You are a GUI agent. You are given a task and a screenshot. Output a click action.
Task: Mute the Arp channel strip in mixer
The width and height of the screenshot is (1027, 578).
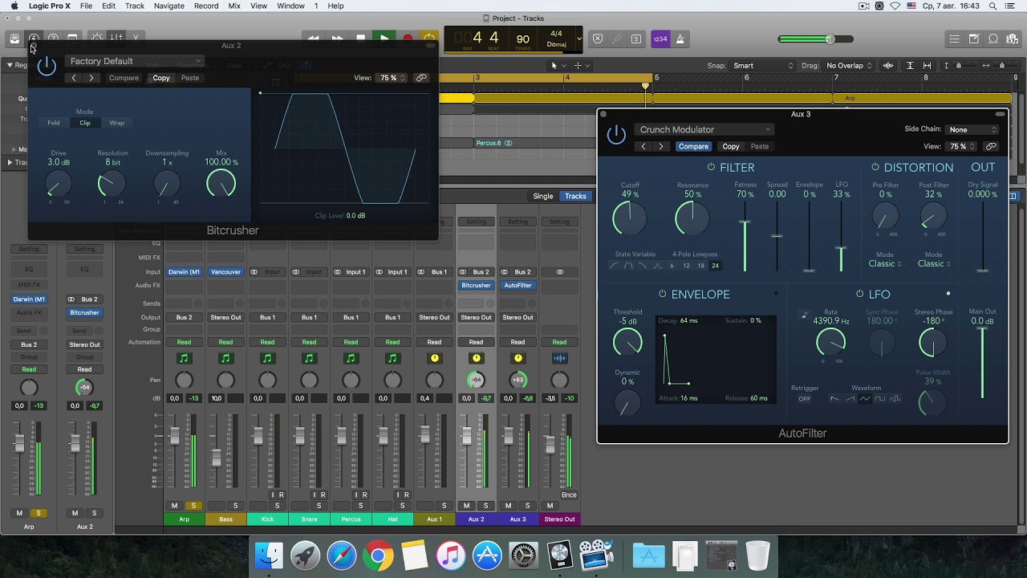click(x=174, y=505)
